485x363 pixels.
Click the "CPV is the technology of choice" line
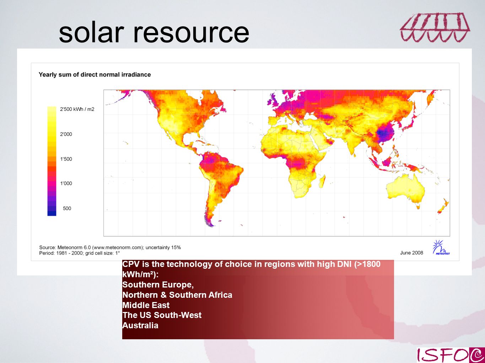pyautogui.click(x=251, y=264)
